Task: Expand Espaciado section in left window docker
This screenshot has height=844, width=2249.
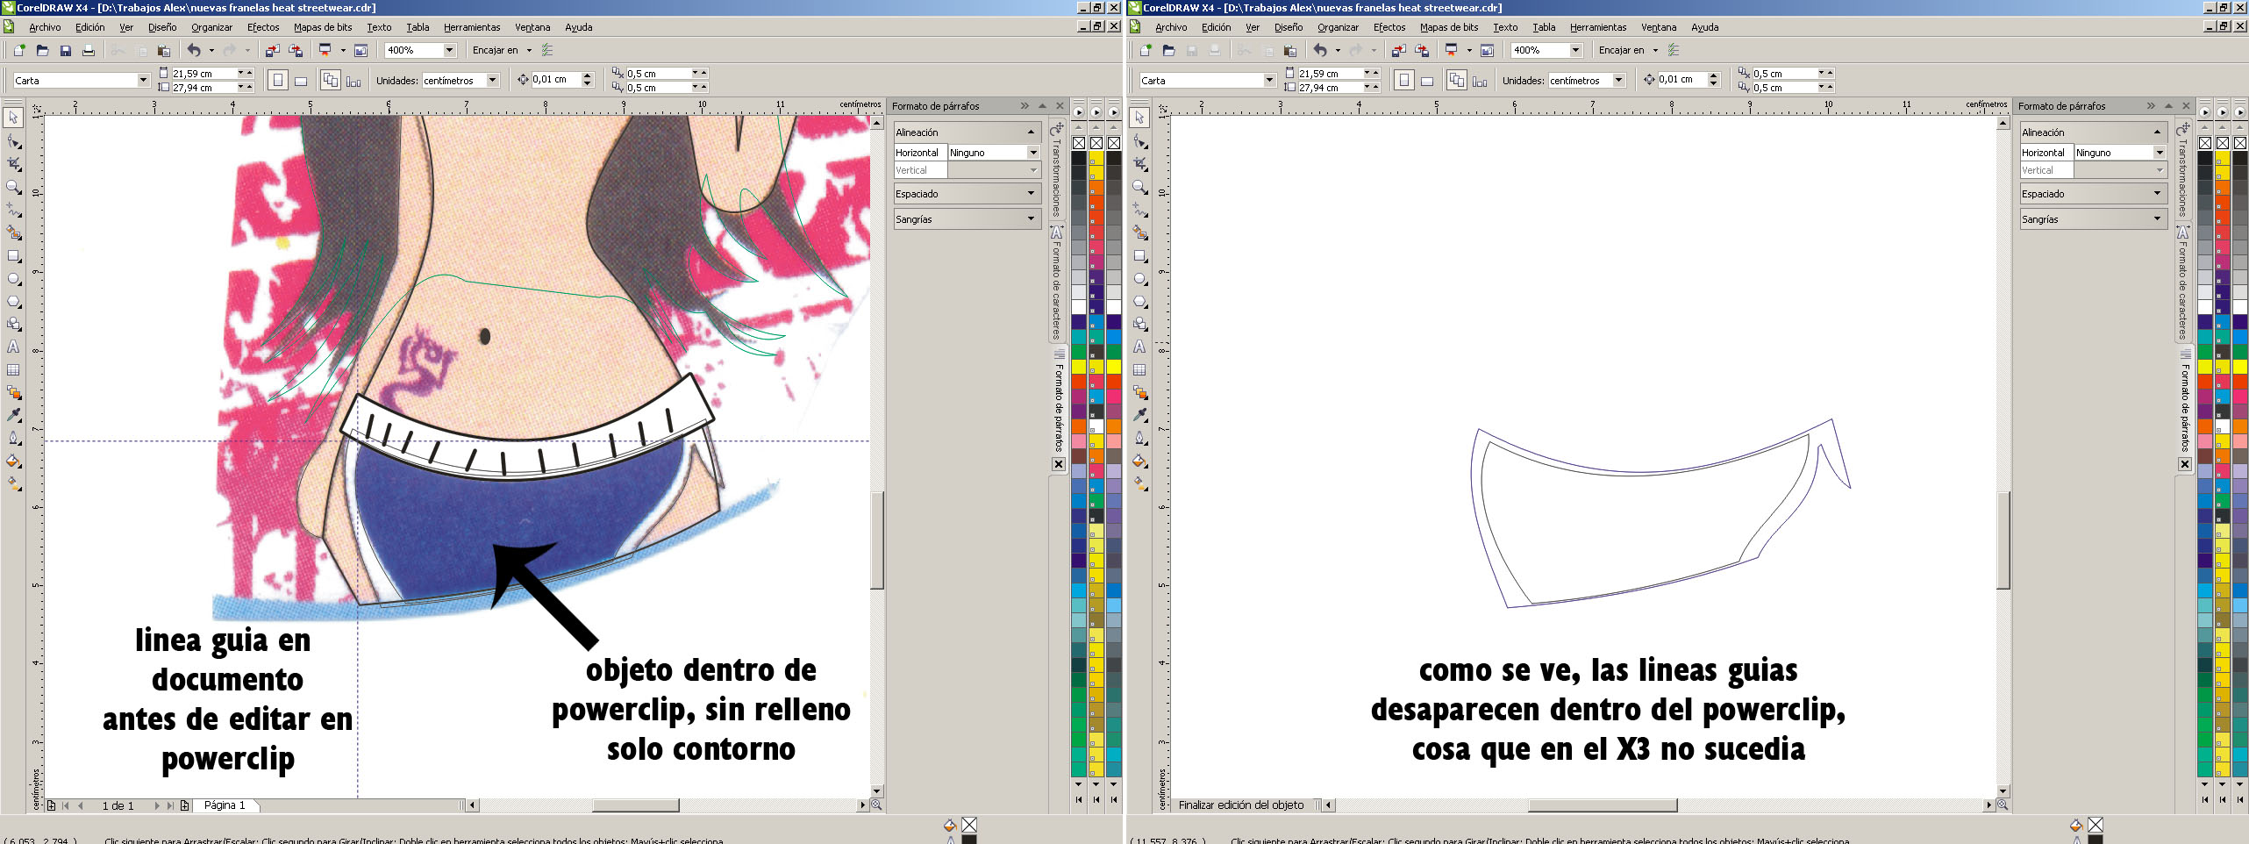Action: point(967,194)
